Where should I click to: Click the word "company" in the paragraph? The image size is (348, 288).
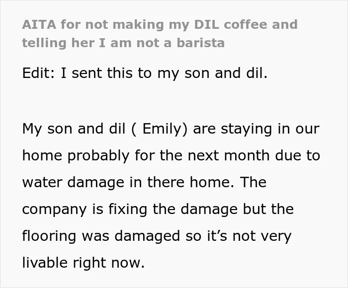[x=54, y=210]
